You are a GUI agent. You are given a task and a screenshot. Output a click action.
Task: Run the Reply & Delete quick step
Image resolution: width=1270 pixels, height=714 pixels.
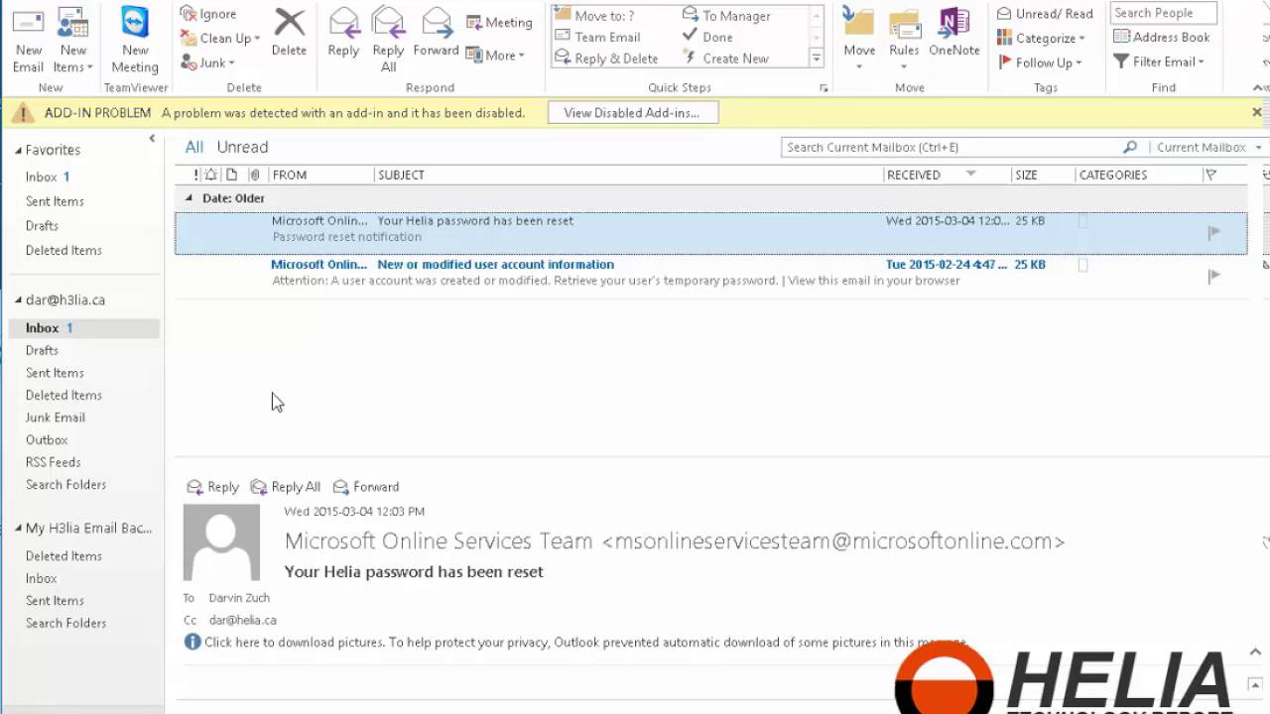click(607, 59)
